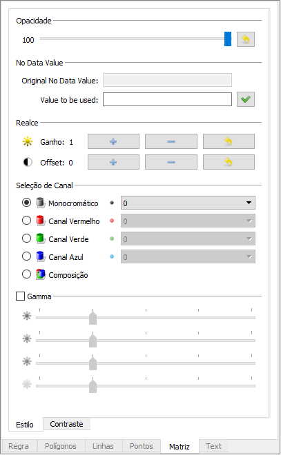The width and height of the screenshot is (281, 455).
Task: Expand the Canal Vermelho band dropdown
Action: [x=188, y=221]
